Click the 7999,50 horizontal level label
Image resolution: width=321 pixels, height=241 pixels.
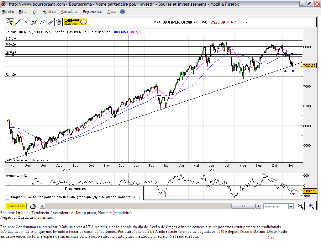(x=11, y=45)
